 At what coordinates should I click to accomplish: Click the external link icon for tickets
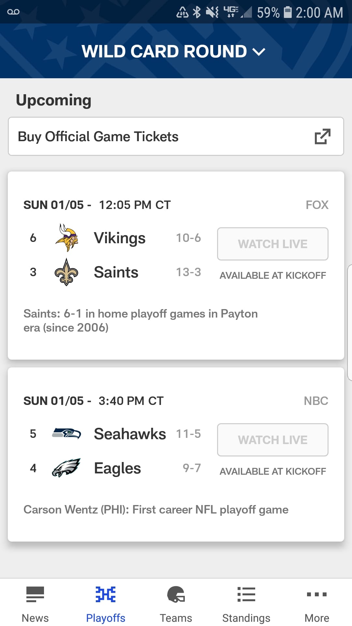323,136
